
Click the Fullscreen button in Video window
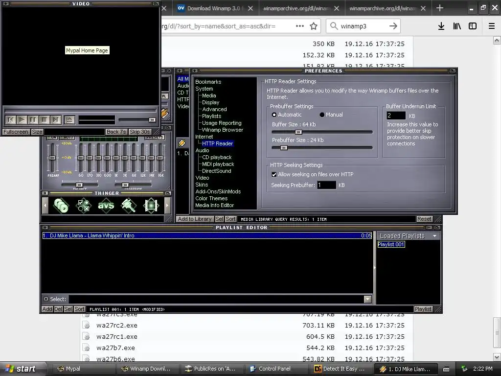(x=16, y=132)
